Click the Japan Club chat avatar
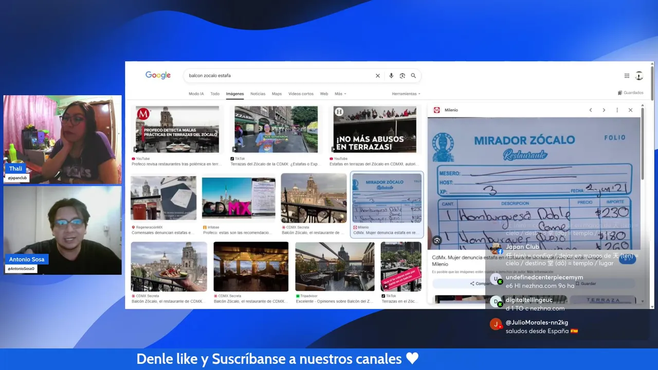 tap(496, 249)
